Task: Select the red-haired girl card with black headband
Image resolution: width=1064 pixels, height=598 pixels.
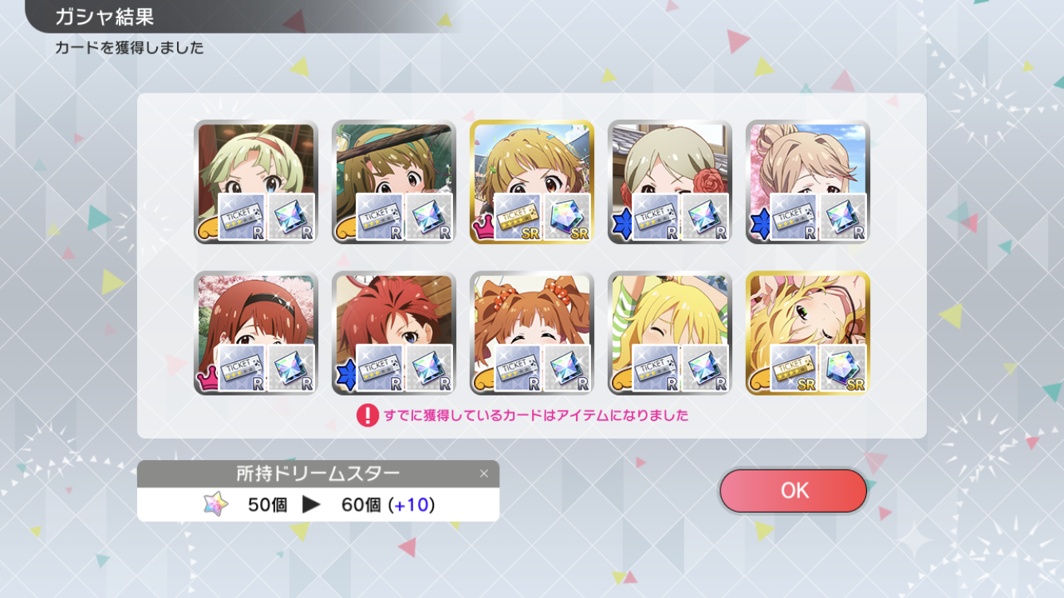Action: click(256, 333)
